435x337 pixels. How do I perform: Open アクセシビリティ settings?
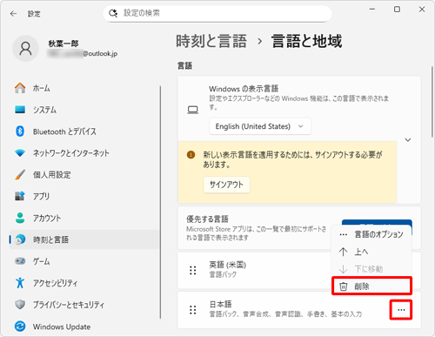coord(84,283)
